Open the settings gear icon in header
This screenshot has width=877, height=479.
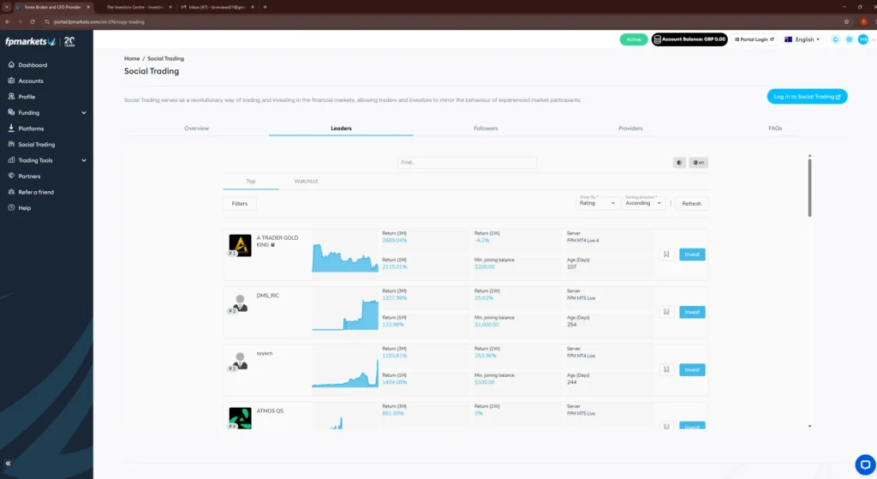pos(849,39)
